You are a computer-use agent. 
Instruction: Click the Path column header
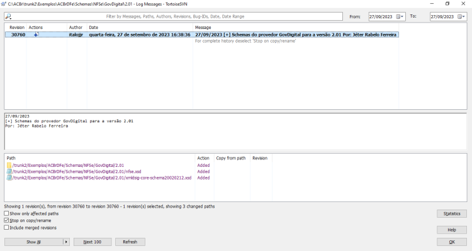(99, 158)
